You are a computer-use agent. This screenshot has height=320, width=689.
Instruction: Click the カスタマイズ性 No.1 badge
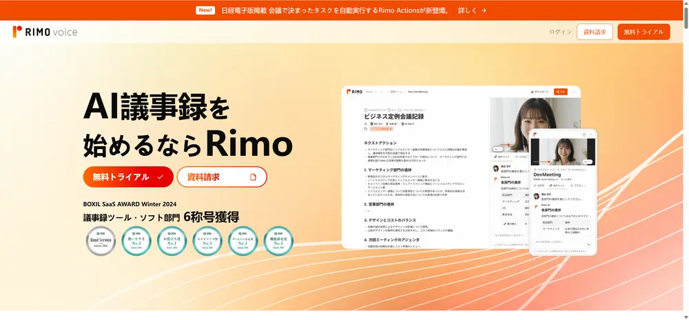coord(207,241)
